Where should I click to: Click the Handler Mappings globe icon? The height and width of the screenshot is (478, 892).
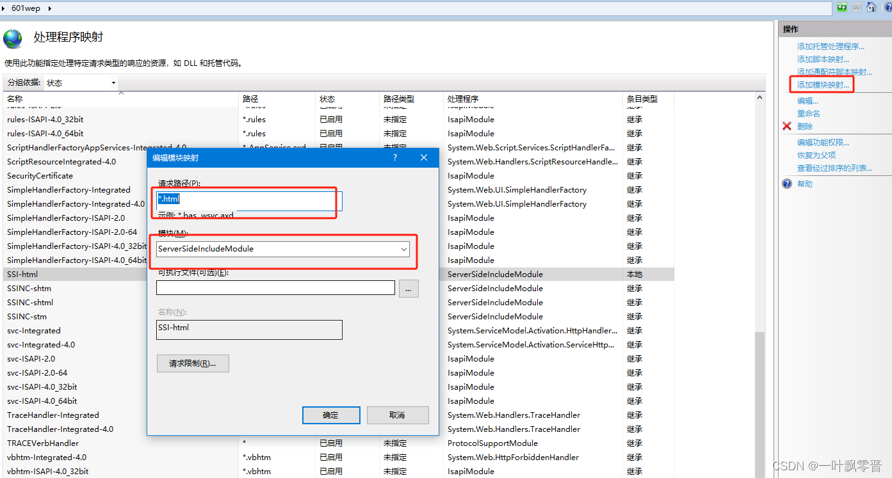(13, 38)
